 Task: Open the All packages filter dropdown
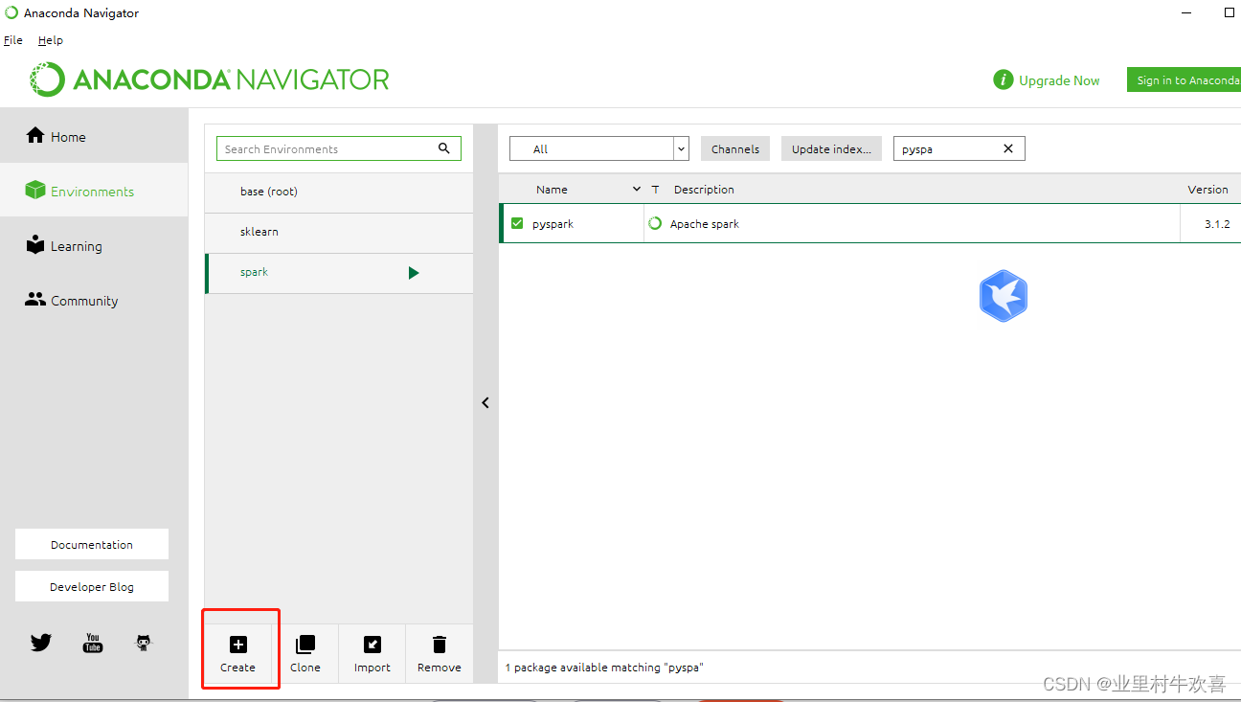click(680, 148)
